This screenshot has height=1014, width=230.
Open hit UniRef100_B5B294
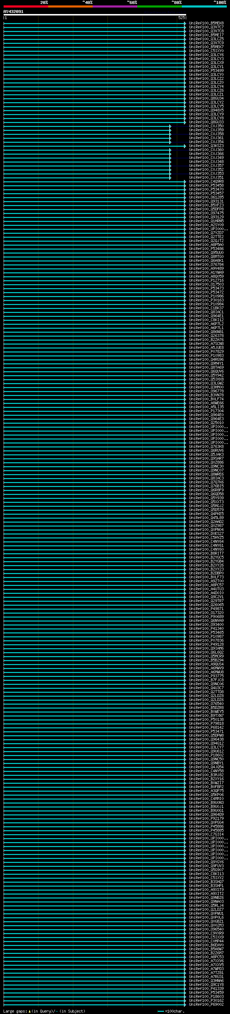click(206, 660)
